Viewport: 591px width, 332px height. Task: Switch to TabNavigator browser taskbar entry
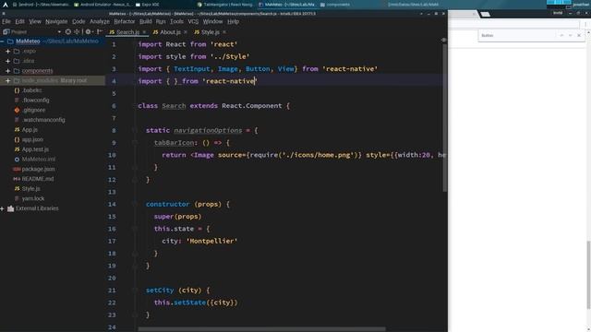(225, 5)
